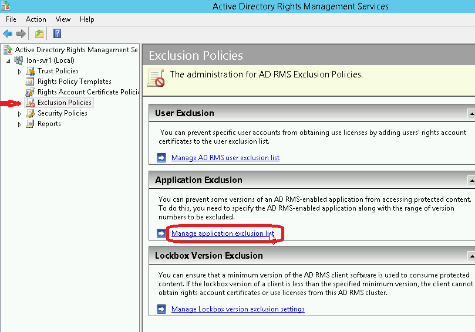Select Exclusion Policies in the tree
Screen dimensions: 475x332
64,103
